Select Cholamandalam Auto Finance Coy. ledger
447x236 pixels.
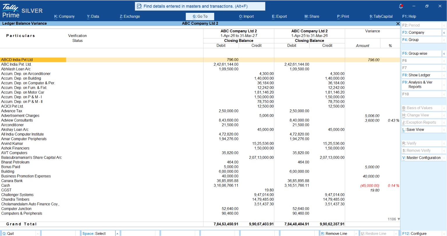click(x=30, y=204)
